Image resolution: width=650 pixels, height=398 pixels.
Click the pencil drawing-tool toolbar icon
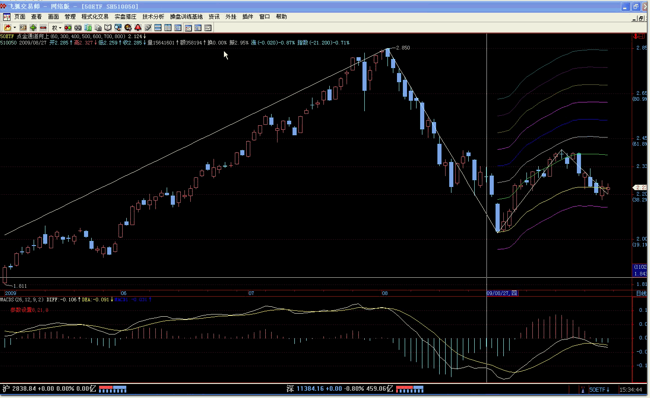pyautogui.click(x=148, y=28)
